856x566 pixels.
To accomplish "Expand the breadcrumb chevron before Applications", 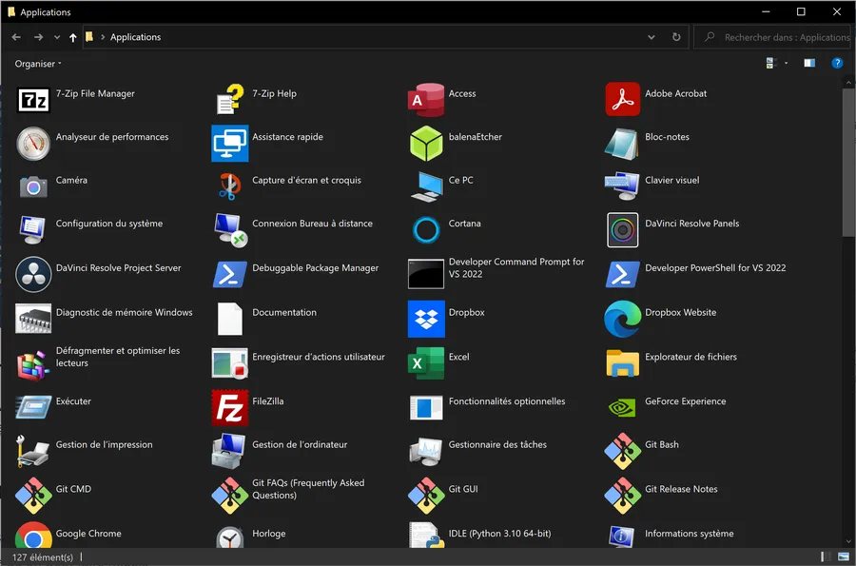I will [x=102, y=37].
